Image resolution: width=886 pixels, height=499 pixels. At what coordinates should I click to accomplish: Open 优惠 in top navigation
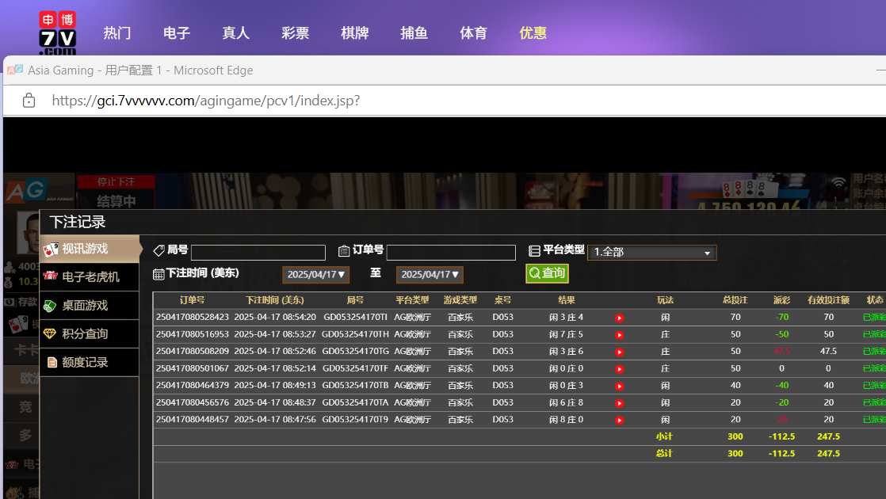tap(533, 33)
